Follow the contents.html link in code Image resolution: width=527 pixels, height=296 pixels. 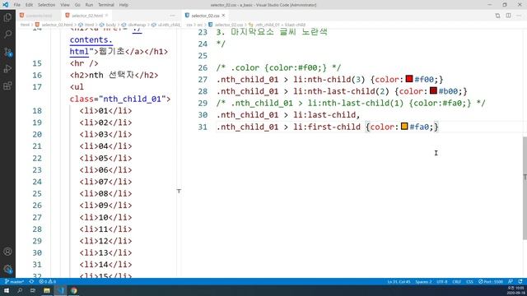point(91,40)
